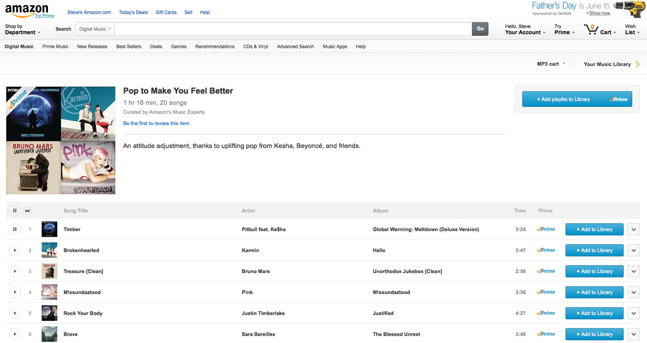The height and width of the screenshot is (343, 647).
Task: Click the Shop now ad link
Action: coord(600,13)
